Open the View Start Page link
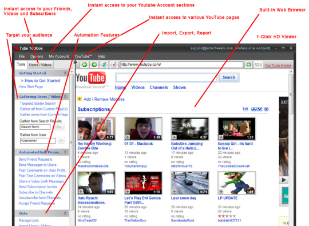The image size is (309, 226). (x=31, y=87)
